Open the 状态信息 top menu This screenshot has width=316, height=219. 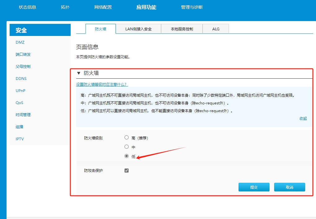(27, 7)
